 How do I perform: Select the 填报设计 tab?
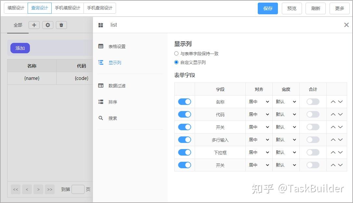pos(15,8)
